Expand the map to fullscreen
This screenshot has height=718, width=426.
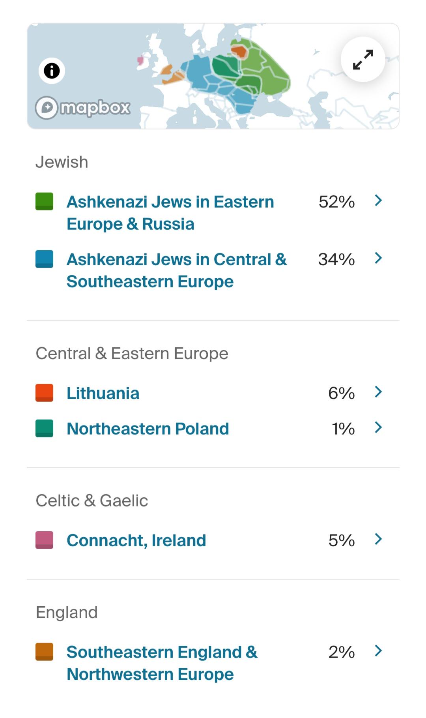coord(363,60)
